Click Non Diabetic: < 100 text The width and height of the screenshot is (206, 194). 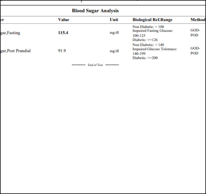click(148, 27)
